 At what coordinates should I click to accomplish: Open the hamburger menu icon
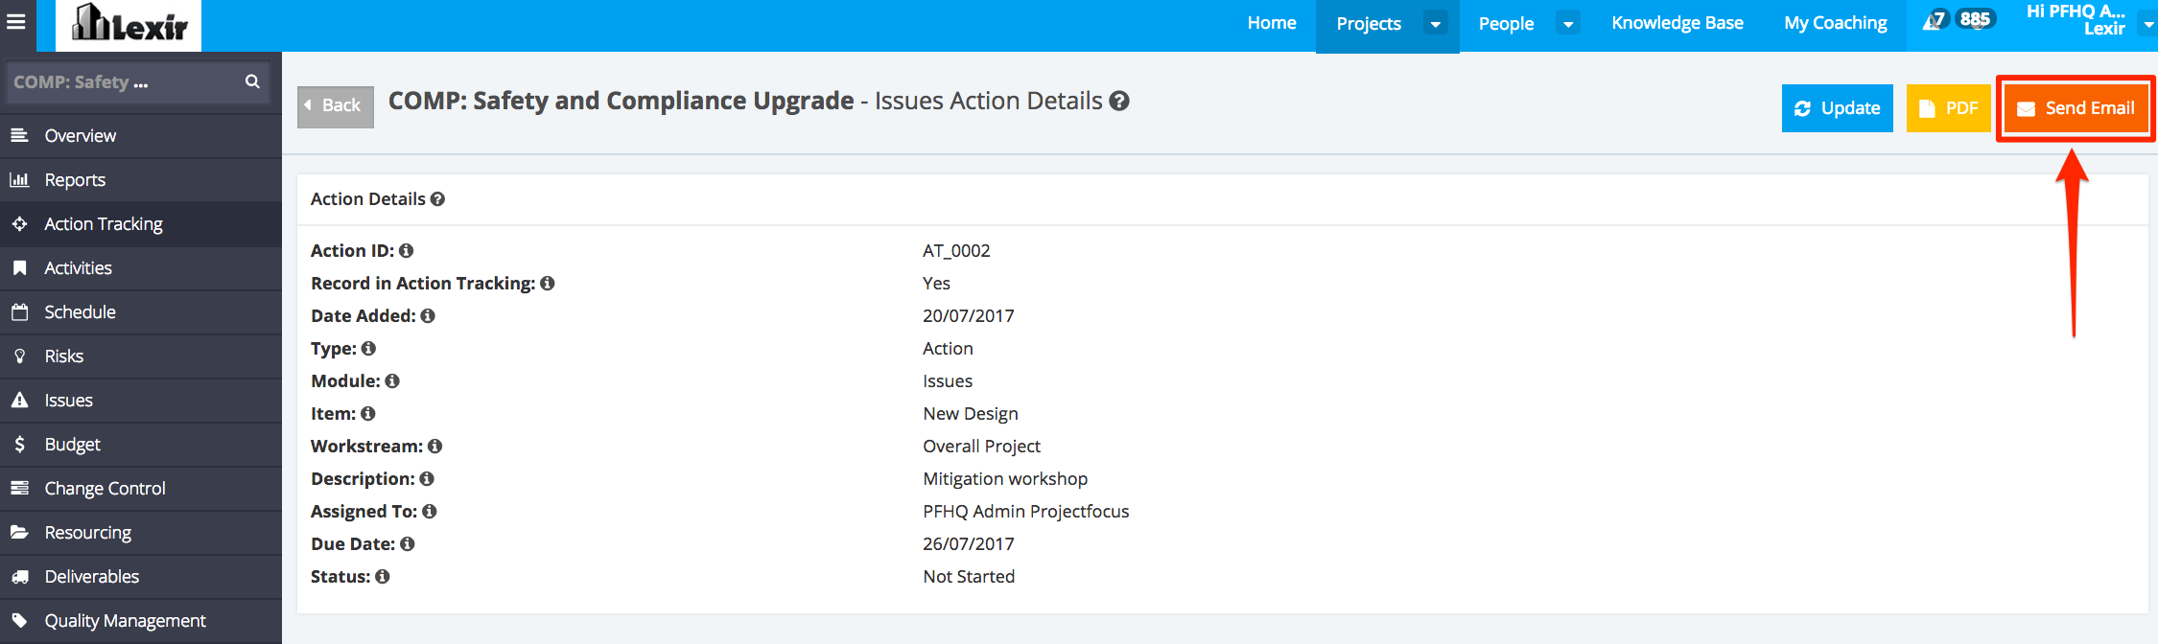(15, 21)
